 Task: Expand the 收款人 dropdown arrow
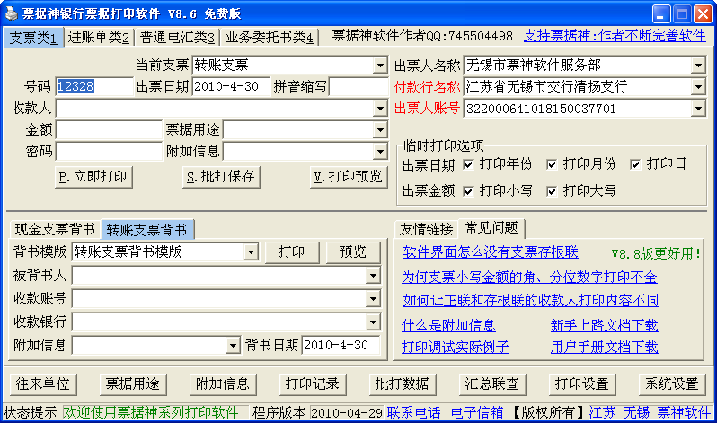(x=379, y=109)
